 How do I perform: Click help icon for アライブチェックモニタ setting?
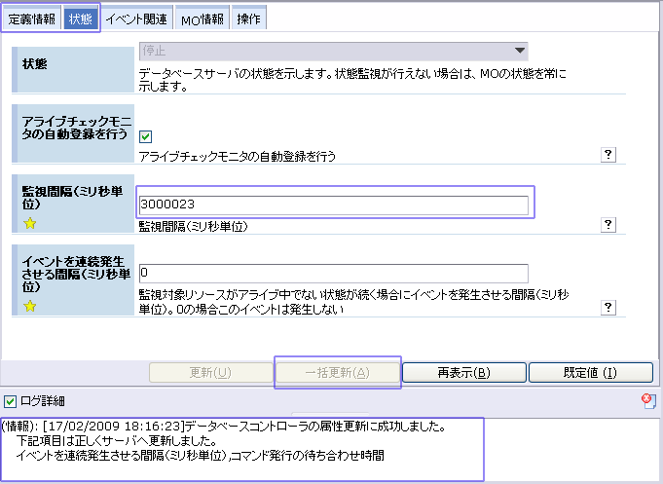coord(608,154)
